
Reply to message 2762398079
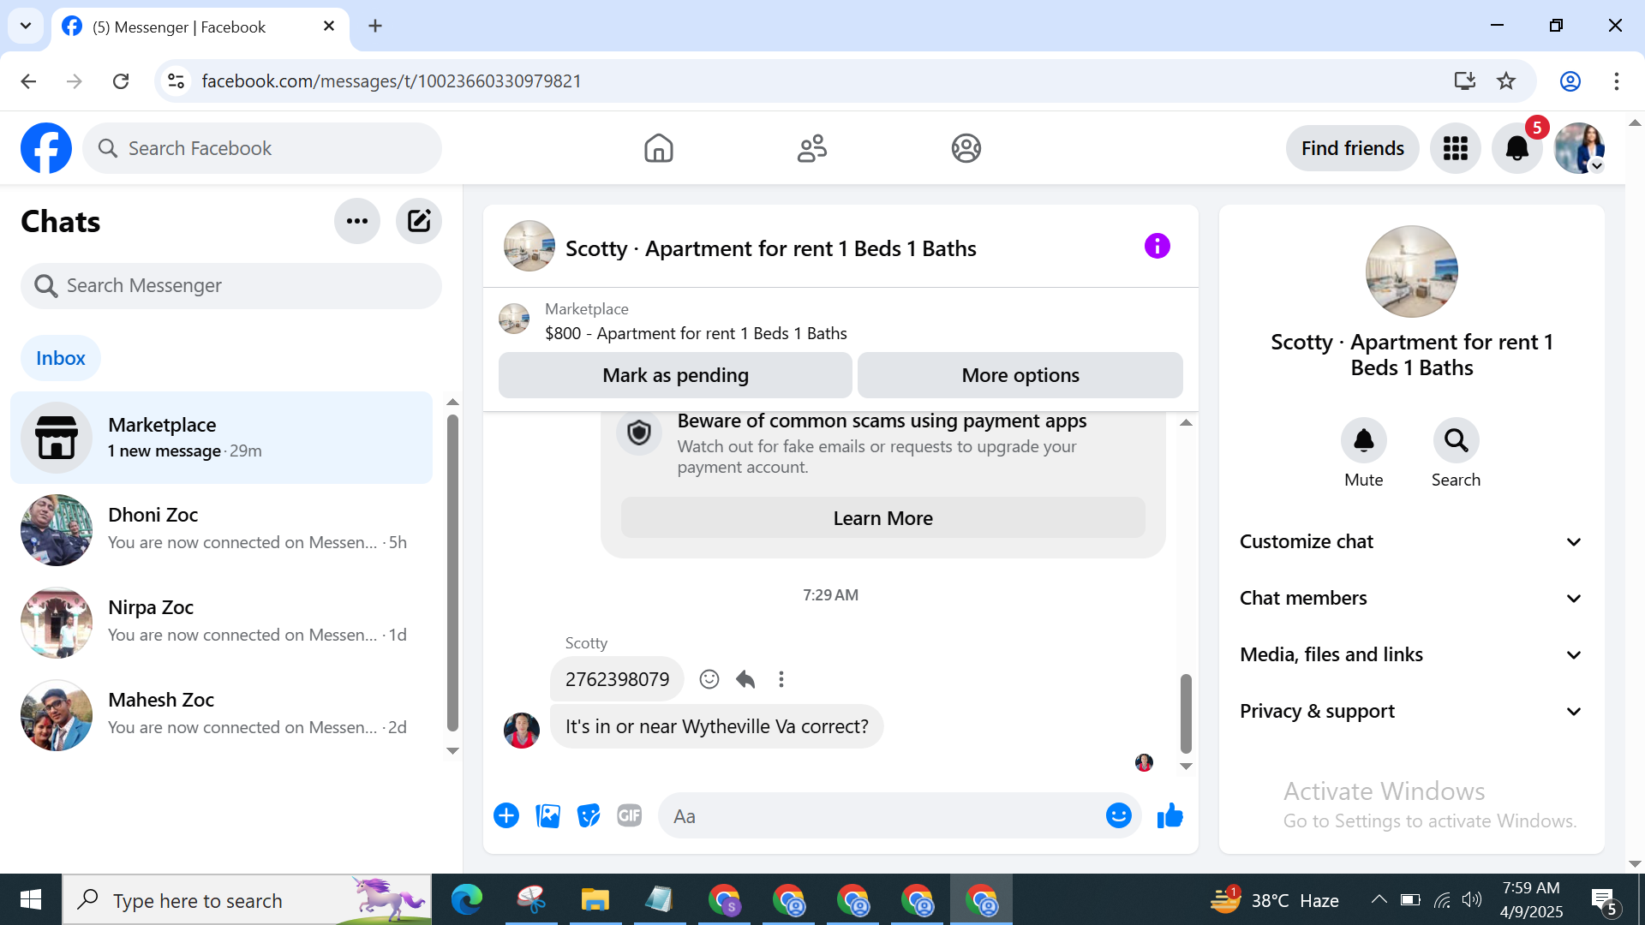pos(745,679)
